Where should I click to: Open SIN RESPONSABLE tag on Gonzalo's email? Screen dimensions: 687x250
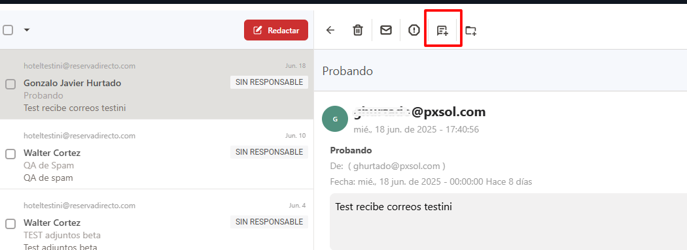pyautogui.click(x=269, y=82)
